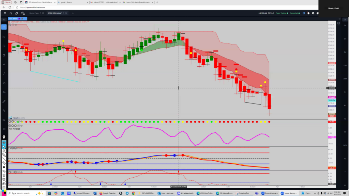Set timeframe to 15M
The height and width of the screenshot is (196, 349).
(345, 65)
